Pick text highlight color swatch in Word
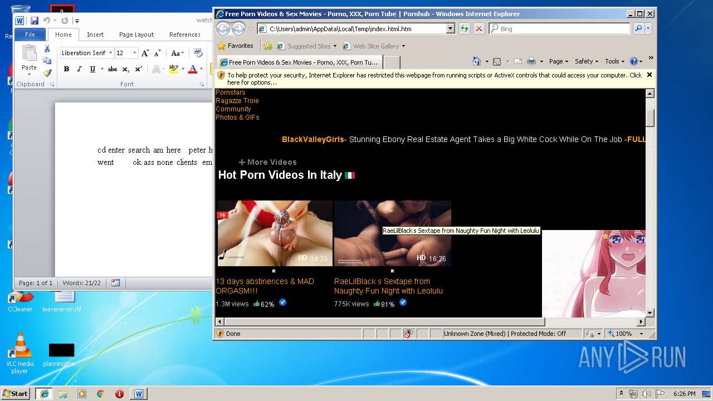The image size is (713, 401). (x=173, y=69)
